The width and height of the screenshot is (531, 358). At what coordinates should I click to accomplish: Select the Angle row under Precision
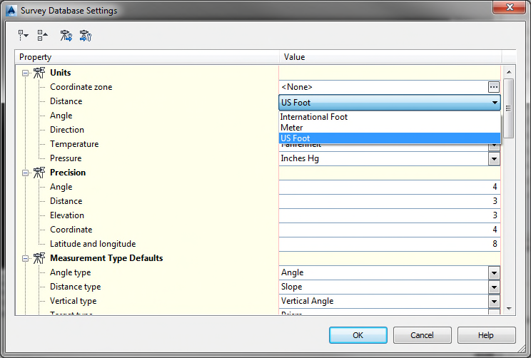coord(61,187)
